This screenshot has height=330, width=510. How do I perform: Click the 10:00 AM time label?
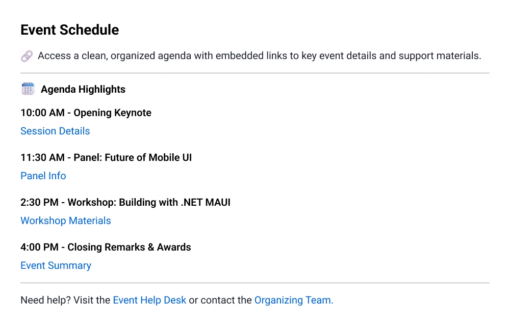coord(42,113)
